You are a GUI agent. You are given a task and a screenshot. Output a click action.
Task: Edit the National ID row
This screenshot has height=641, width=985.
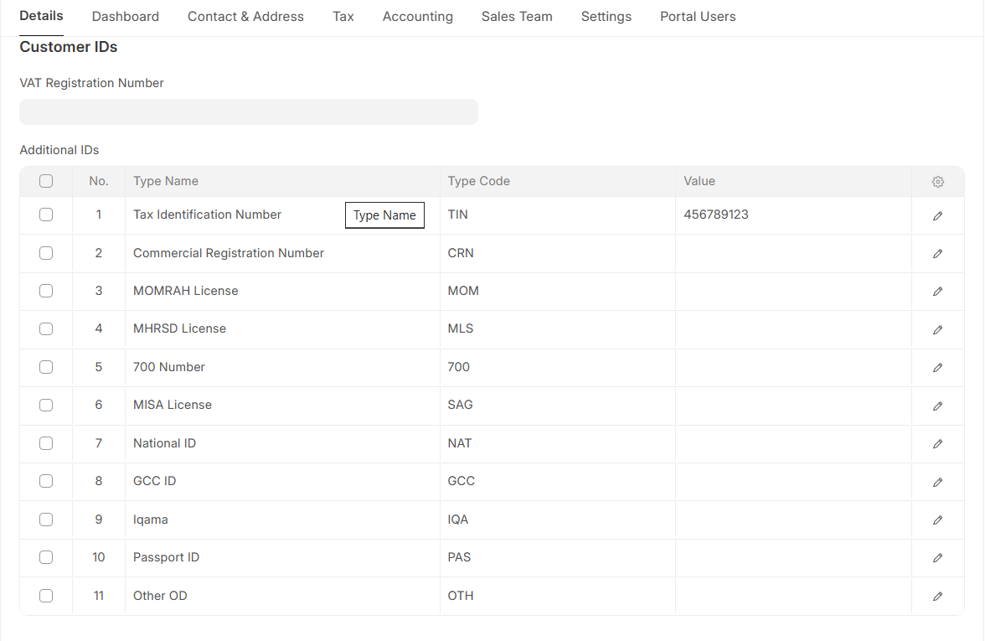pyautogui.click(x=937, y=443)
